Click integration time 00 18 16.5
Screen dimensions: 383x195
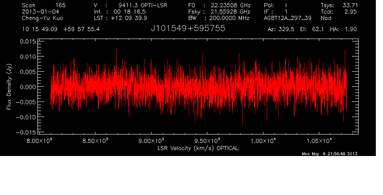click(x=130, y=12)
